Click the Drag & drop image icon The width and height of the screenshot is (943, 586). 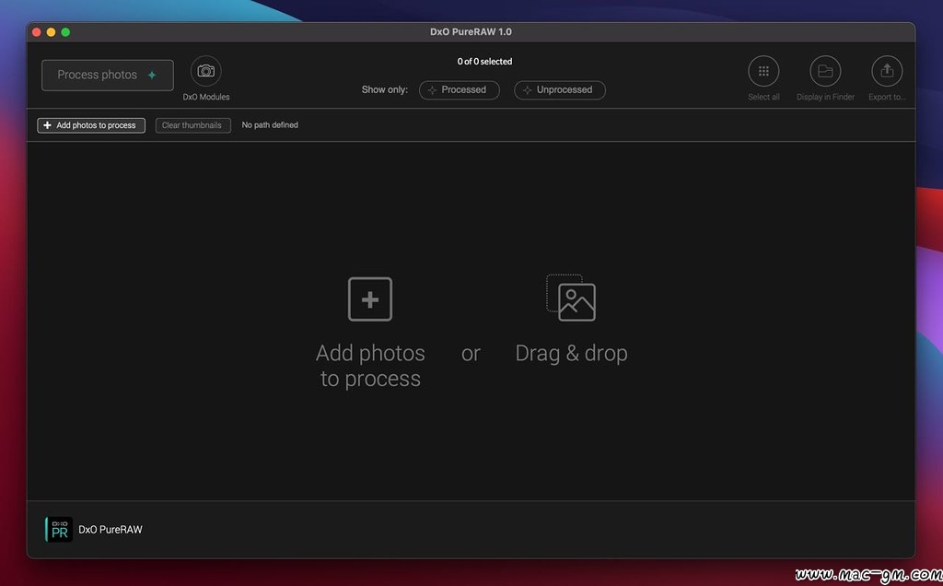(571, 298)
